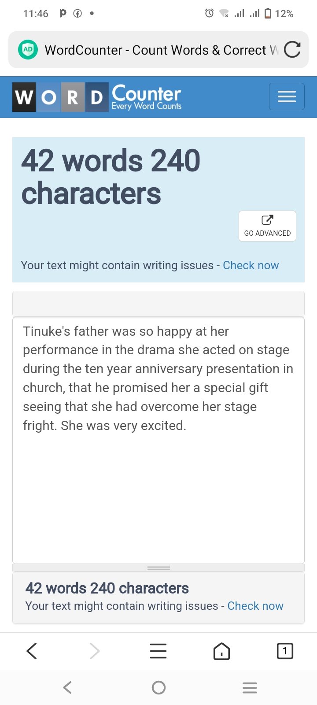Open the browser menu lines icon
This screenshot has width=317, height=705.
[x=158, y=651]
